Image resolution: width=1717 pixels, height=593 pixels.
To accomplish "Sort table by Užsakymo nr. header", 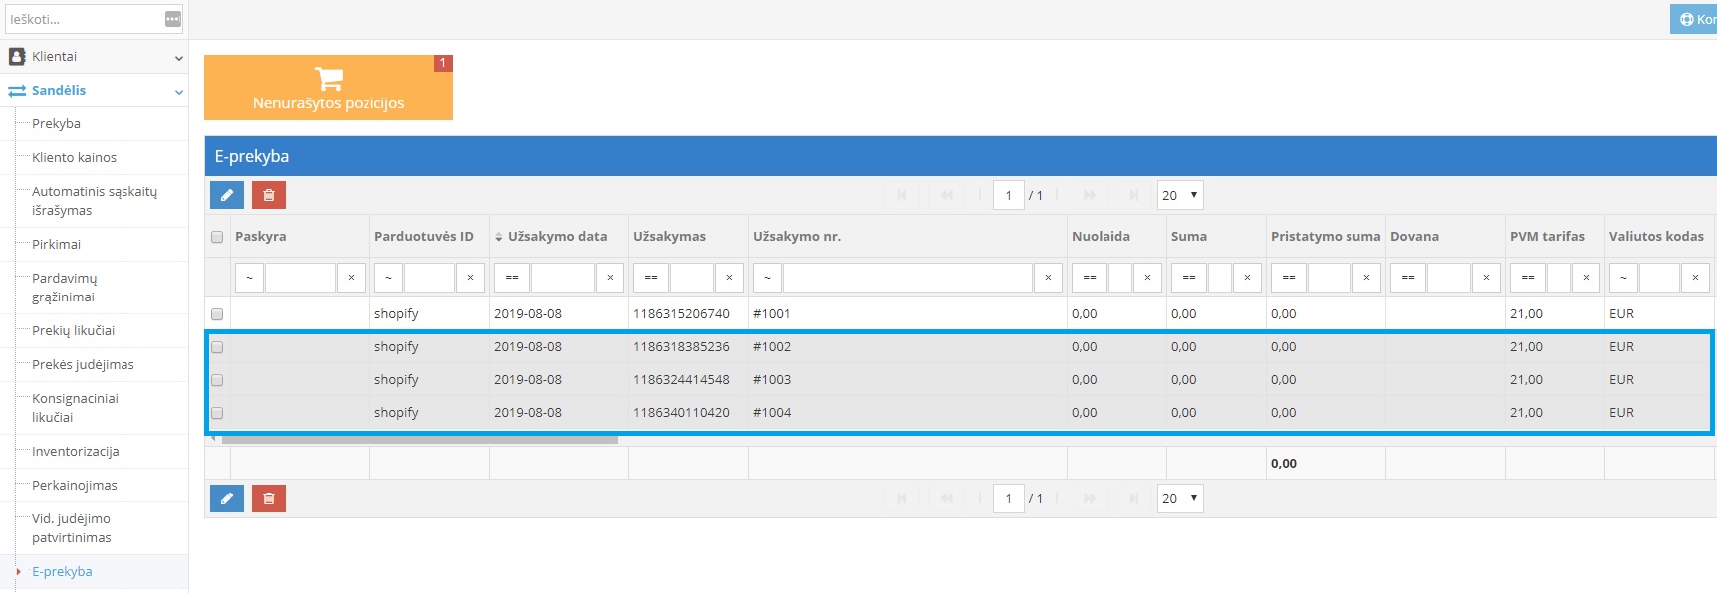I will (x=797, y=237).
